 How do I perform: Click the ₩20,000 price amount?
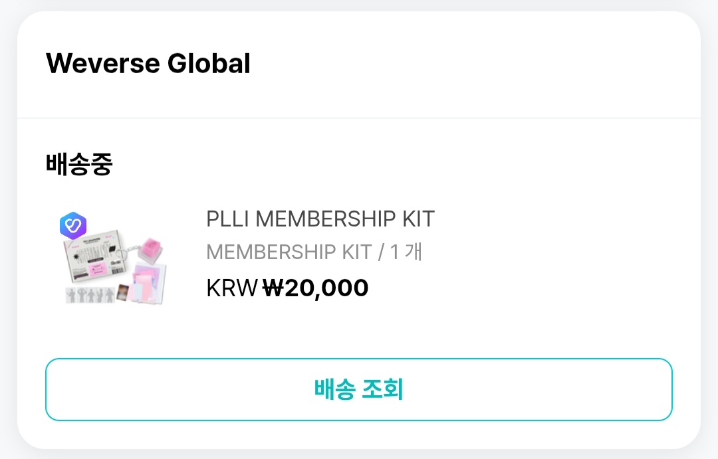pos(315,288)
